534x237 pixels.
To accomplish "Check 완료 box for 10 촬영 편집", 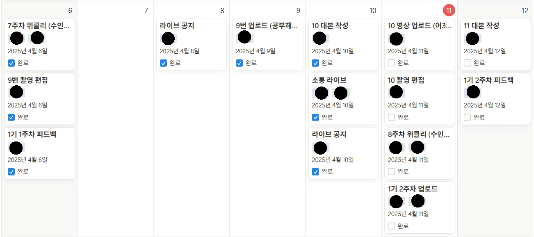I will click(391, 117).
